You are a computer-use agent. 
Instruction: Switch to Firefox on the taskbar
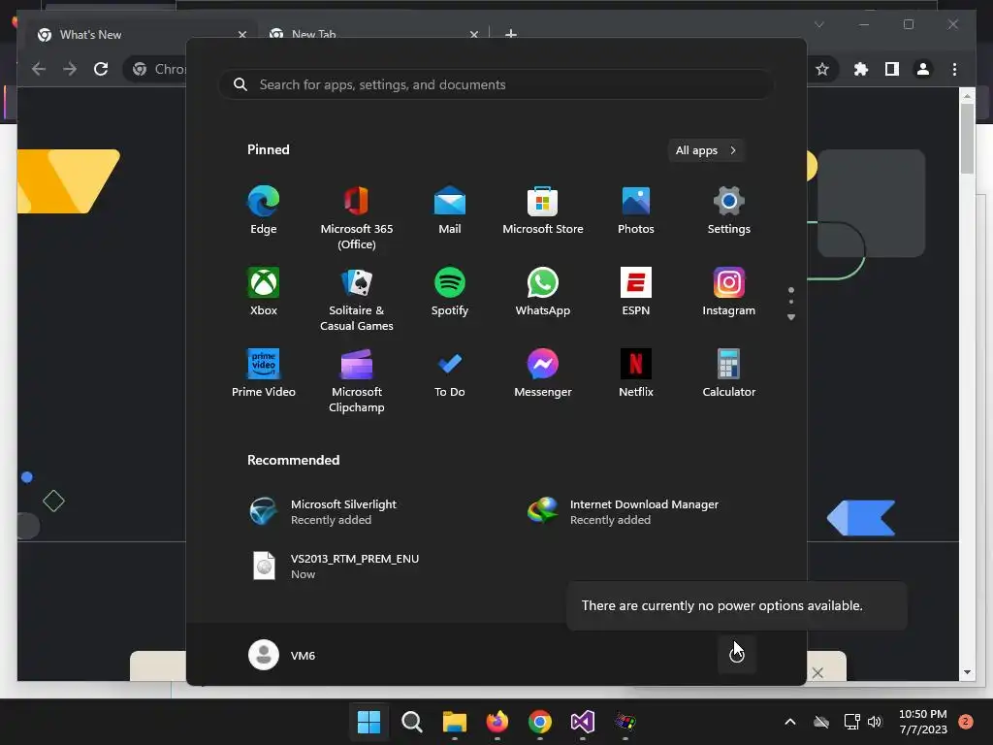click(x=497, y=722)
